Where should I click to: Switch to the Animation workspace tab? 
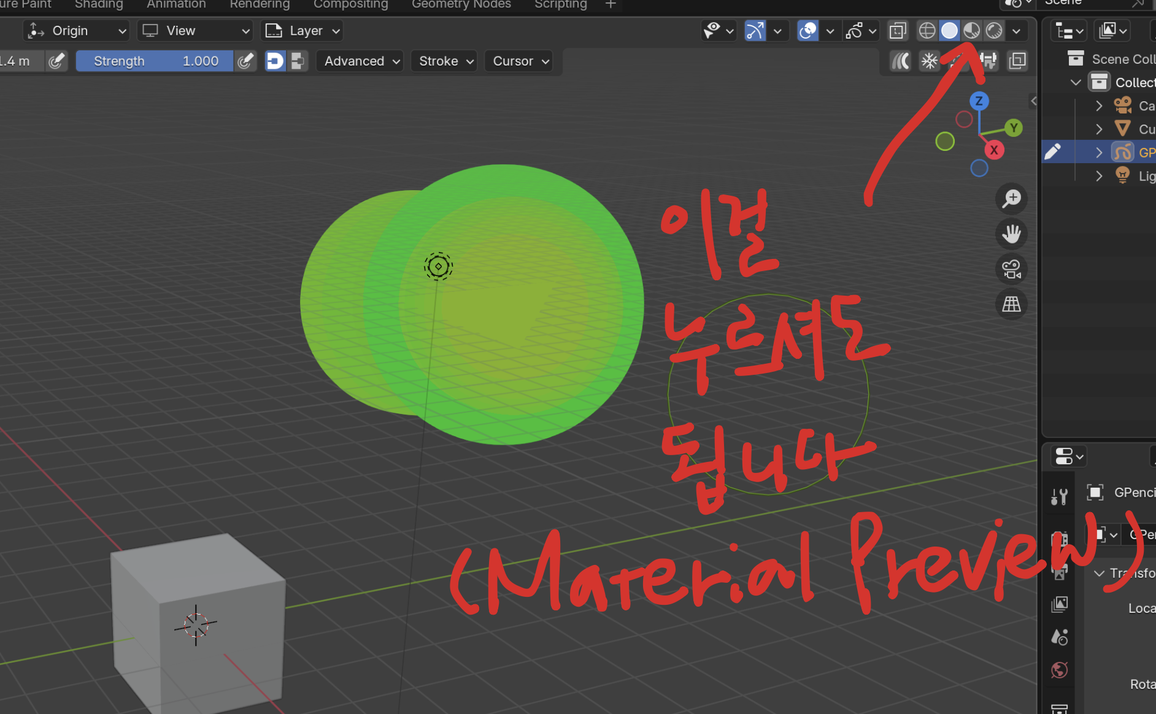pyautogui.click(x=176, y=5)
